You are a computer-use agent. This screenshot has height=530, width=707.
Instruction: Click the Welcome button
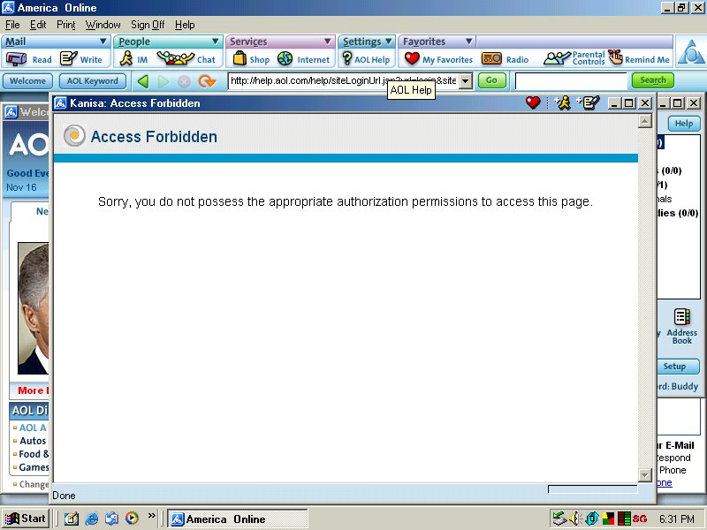pos(27,81)
